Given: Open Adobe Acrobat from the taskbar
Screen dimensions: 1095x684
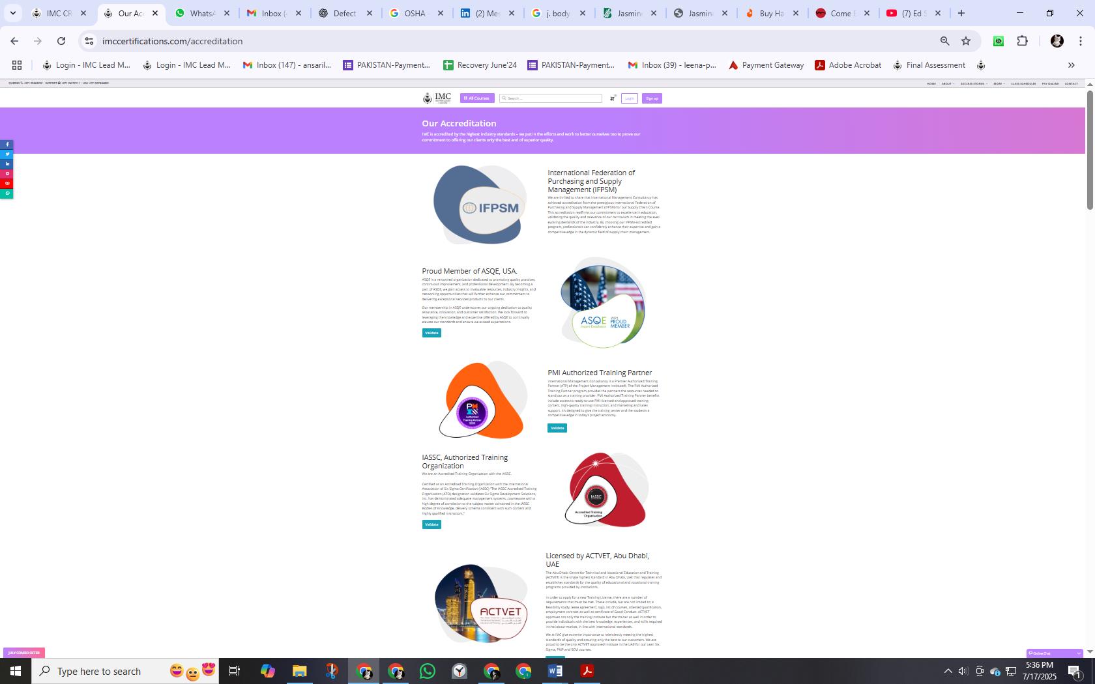Looking at the screenshot, I should click(x=587, y=671).
